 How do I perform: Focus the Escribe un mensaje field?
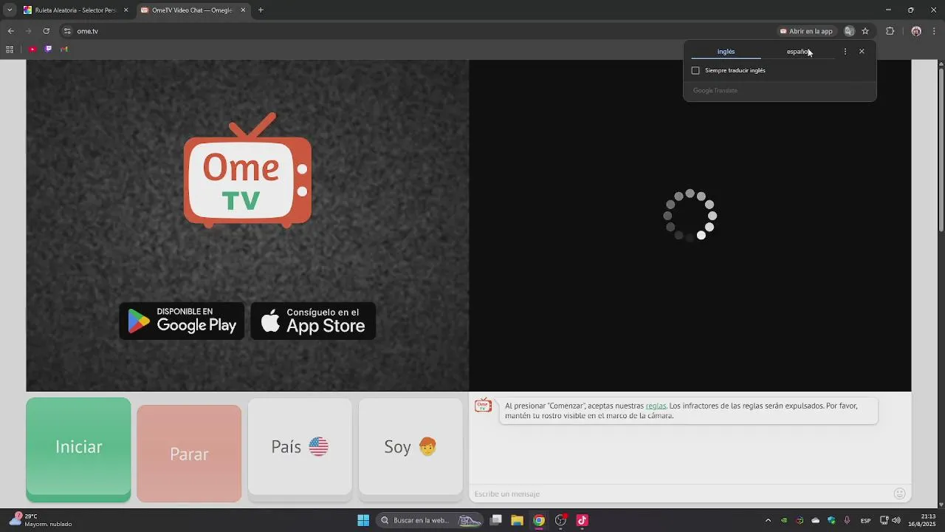click(x=679, y=494)
